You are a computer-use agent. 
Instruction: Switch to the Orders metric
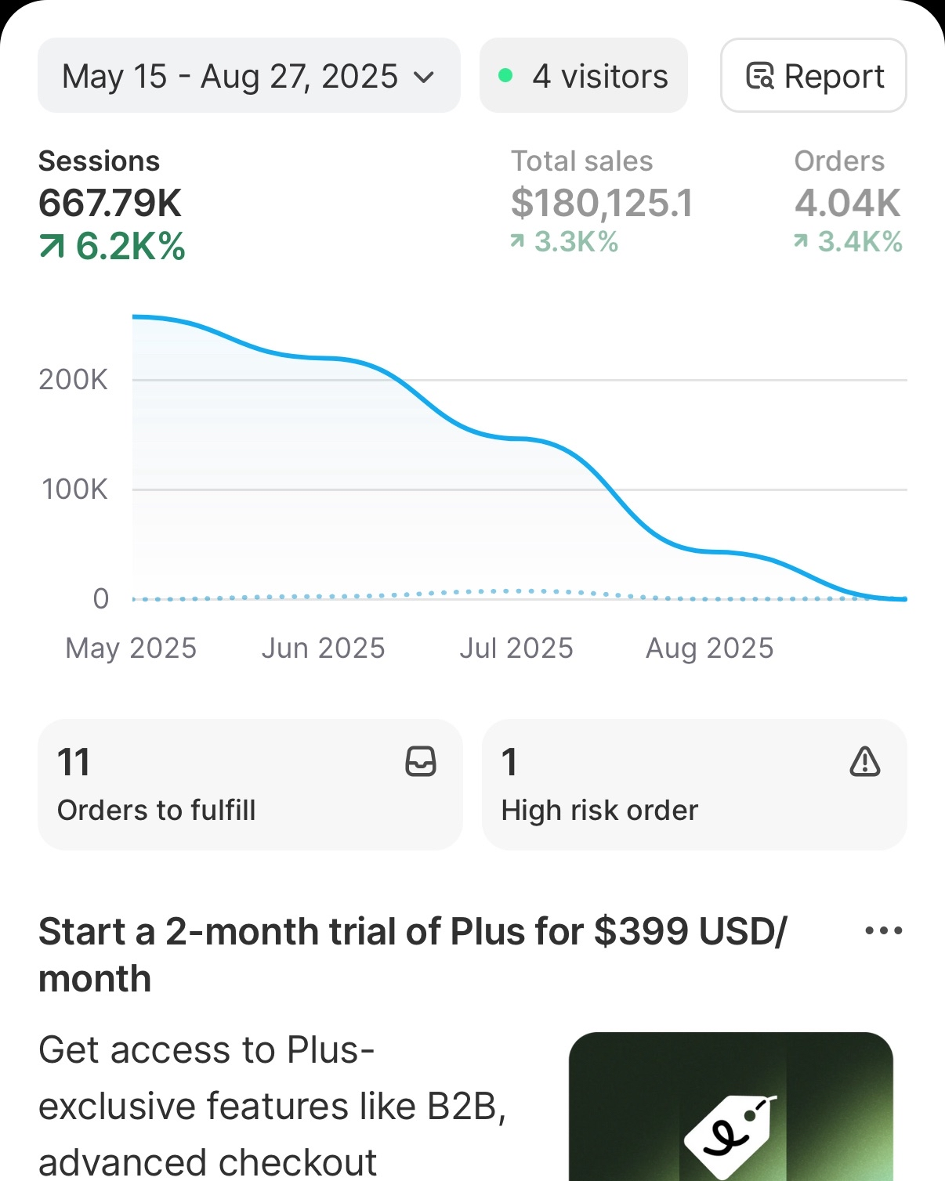[x=848, y=202]
